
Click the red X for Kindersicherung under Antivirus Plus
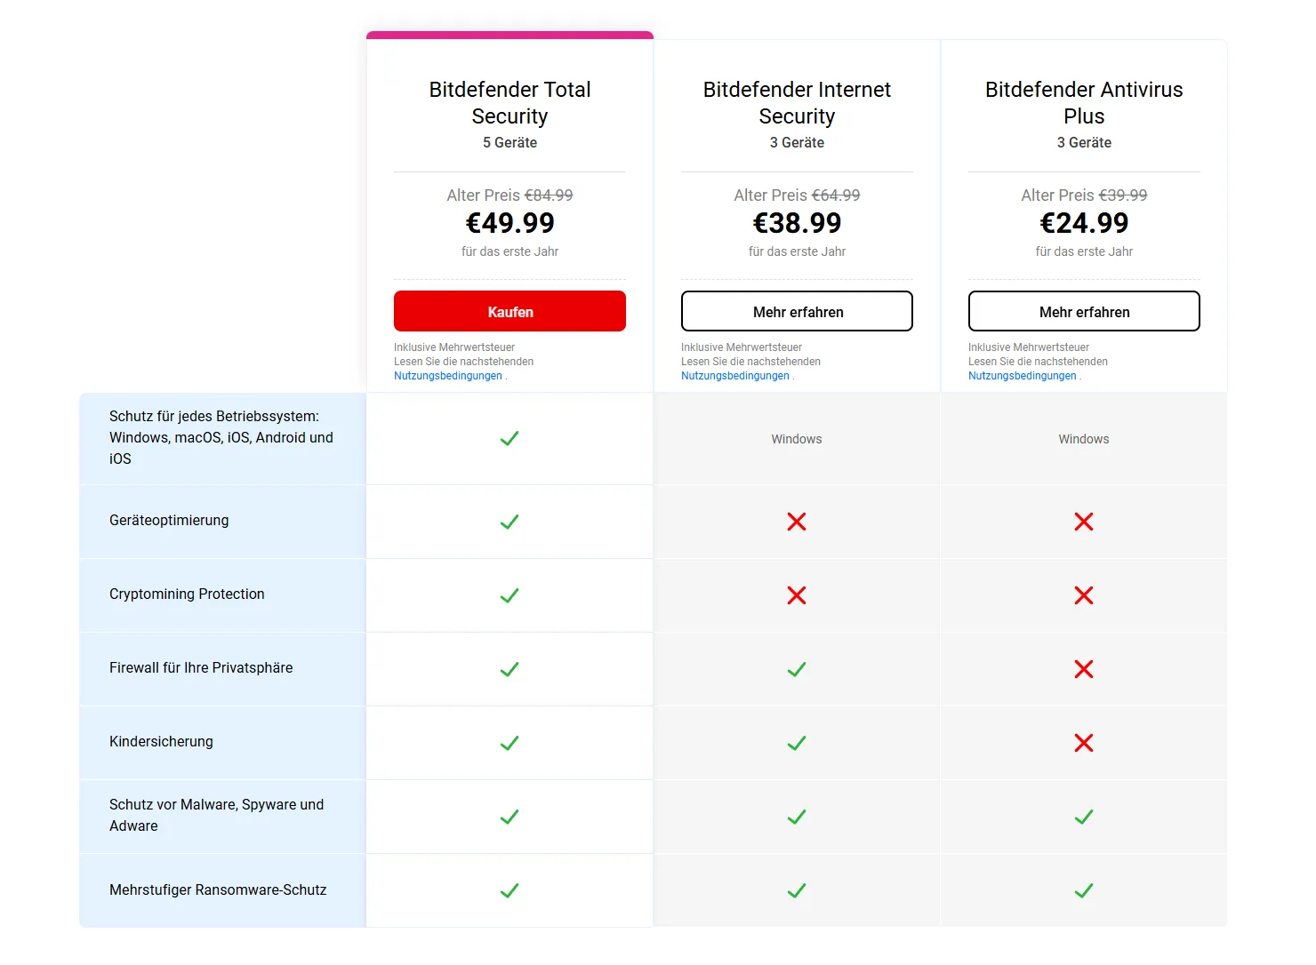[1084, 743]
